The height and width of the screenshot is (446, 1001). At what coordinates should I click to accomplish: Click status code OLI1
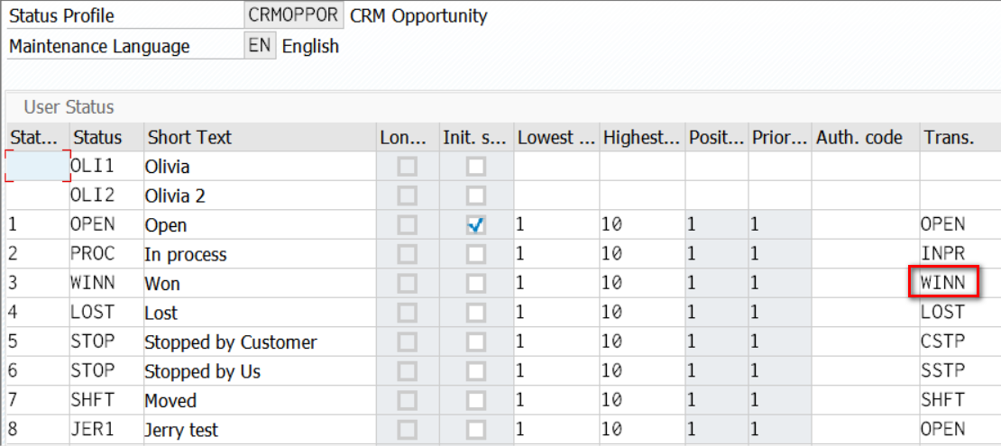(x=93, y=168)
